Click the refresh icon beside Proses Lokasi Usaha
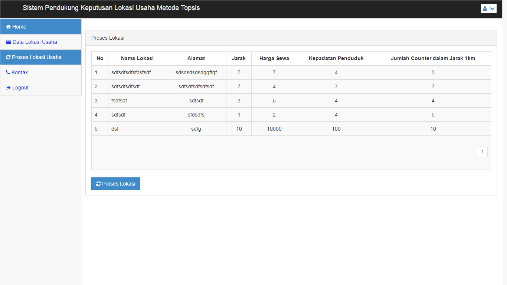This screenshot has width=507, height=285. (8, 57)
